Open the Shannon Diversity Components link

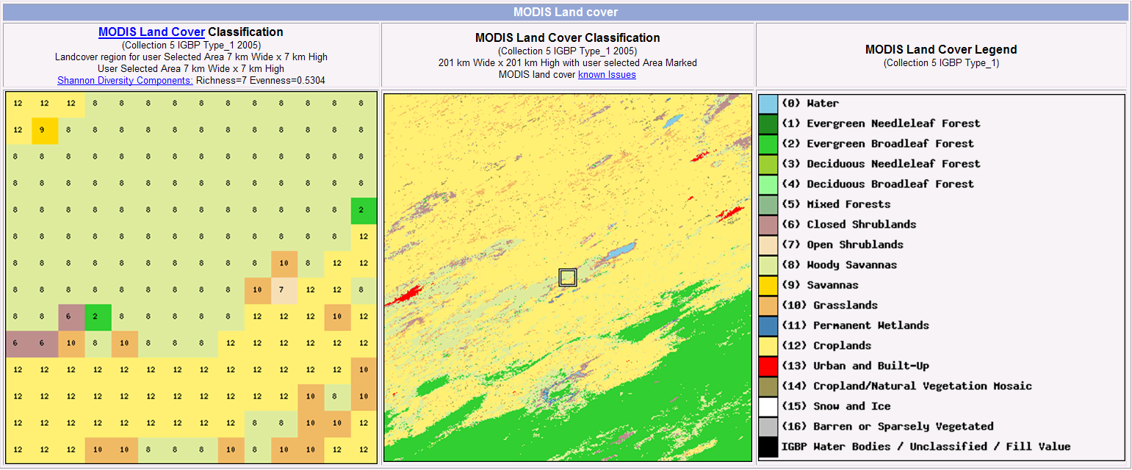coord(125,81)
